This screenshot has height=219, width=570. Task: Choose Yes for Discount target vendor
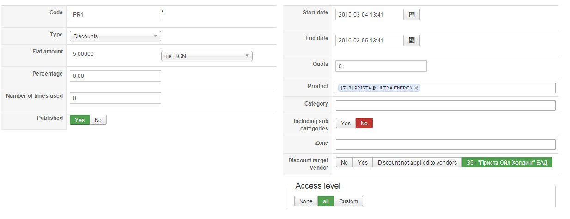coord(363,162)
